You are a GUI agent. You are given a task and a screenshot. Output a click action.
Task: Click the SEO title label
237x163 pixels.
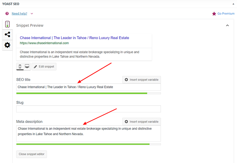pos(23,80)
